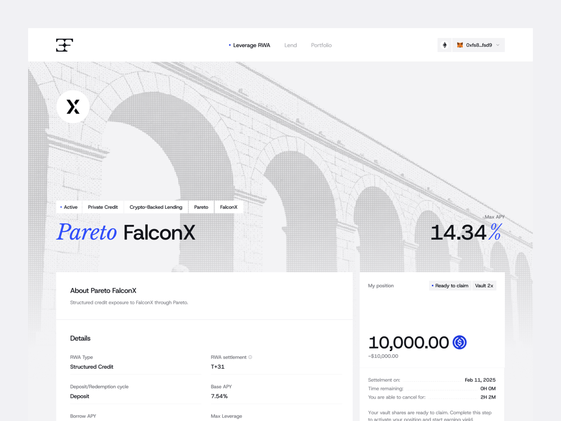The image size is (561, 421).
Task: Click the MetaMask fox wallet icon
Action: point(460,45)
